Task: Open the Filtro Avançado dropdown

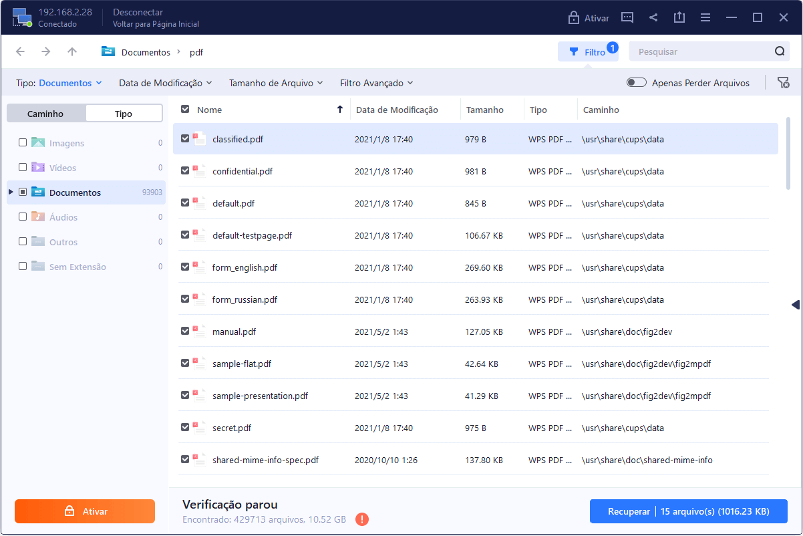Action: pos(376,83)
